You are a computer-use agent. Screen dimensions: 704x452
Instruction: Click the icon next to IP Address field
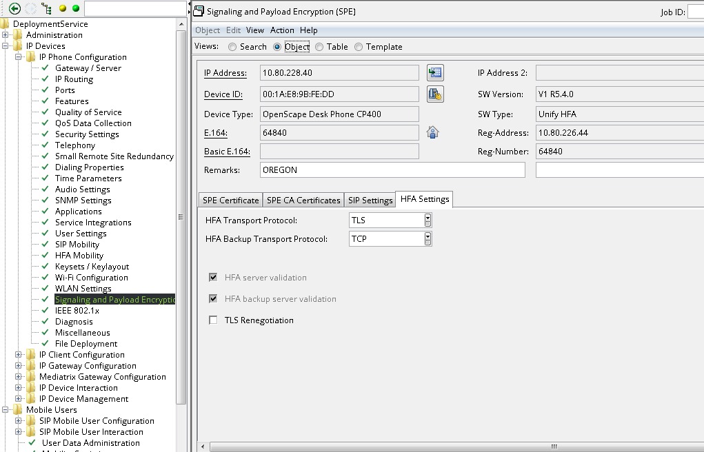pyautogui.click(x=435, y=73)
